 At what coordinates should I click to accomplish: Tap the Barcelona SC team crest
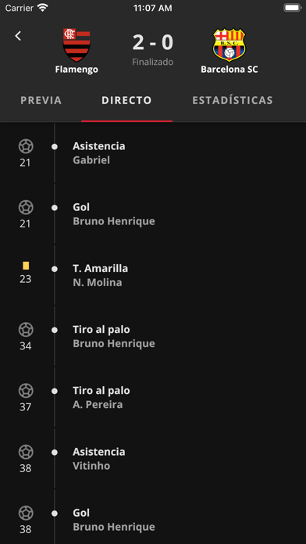[229, 45]
